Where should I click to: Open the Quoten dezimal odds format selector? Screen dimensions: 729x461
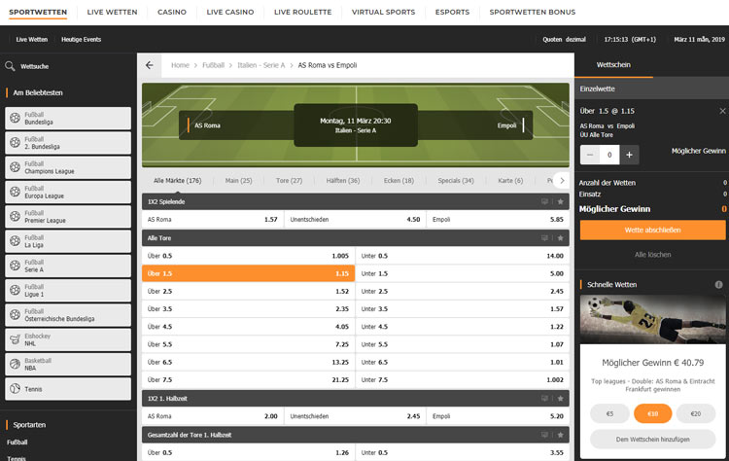click(x=564, y=40)
